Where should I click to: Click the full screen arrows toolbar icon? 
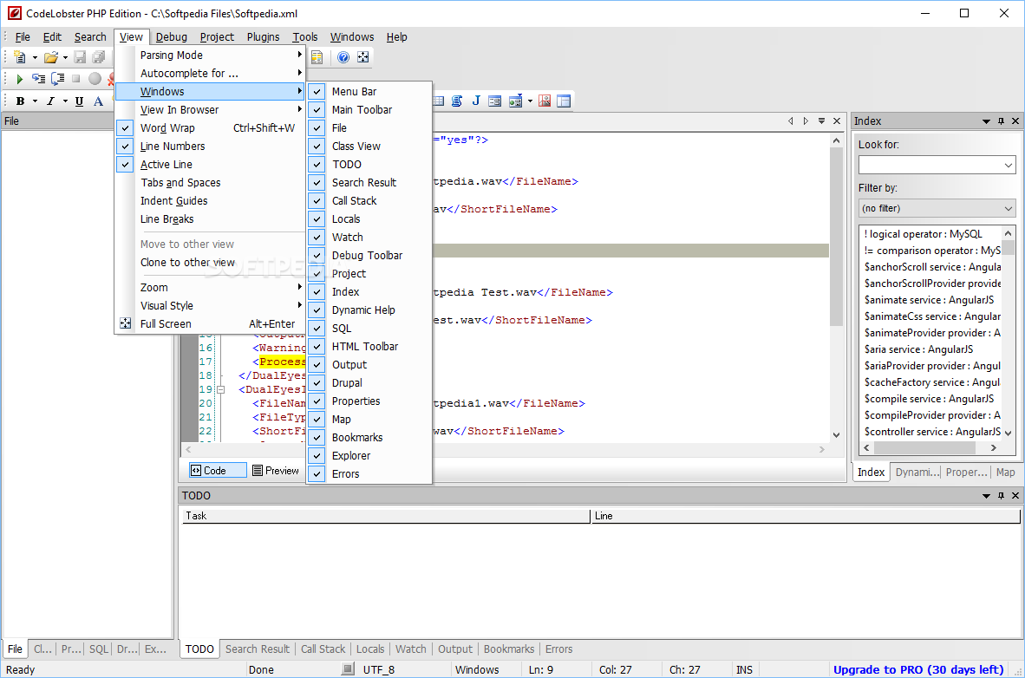tap(362, 57)
